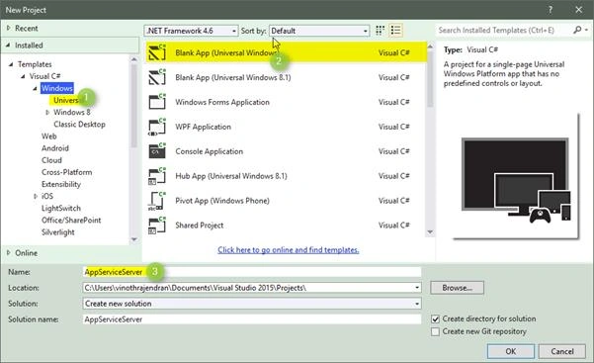Select WPF Application template name
This screenshot has width=594, height=363.
click(203, 127)
